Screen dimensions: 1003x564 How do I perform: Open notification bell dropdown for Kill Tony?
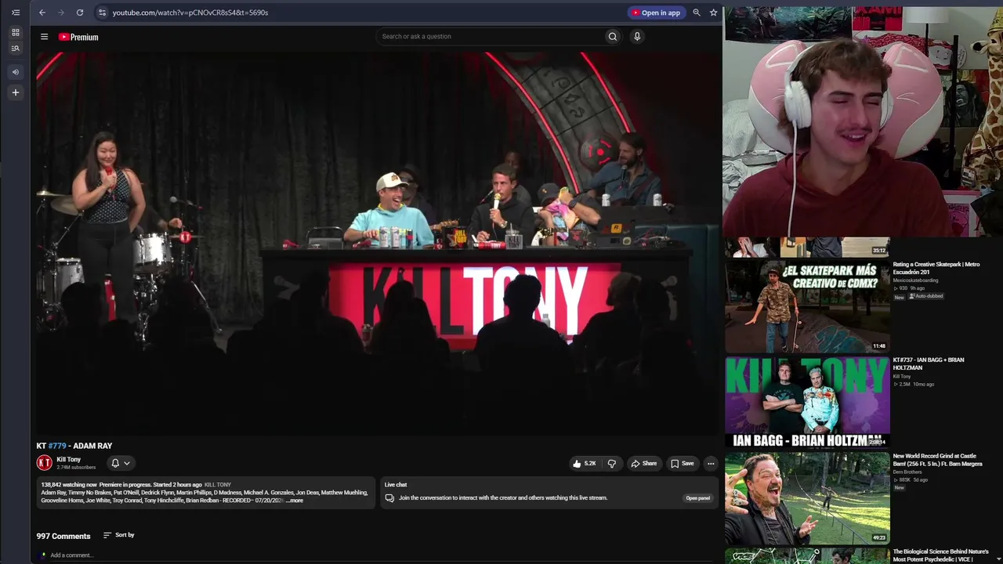(121, 463)
